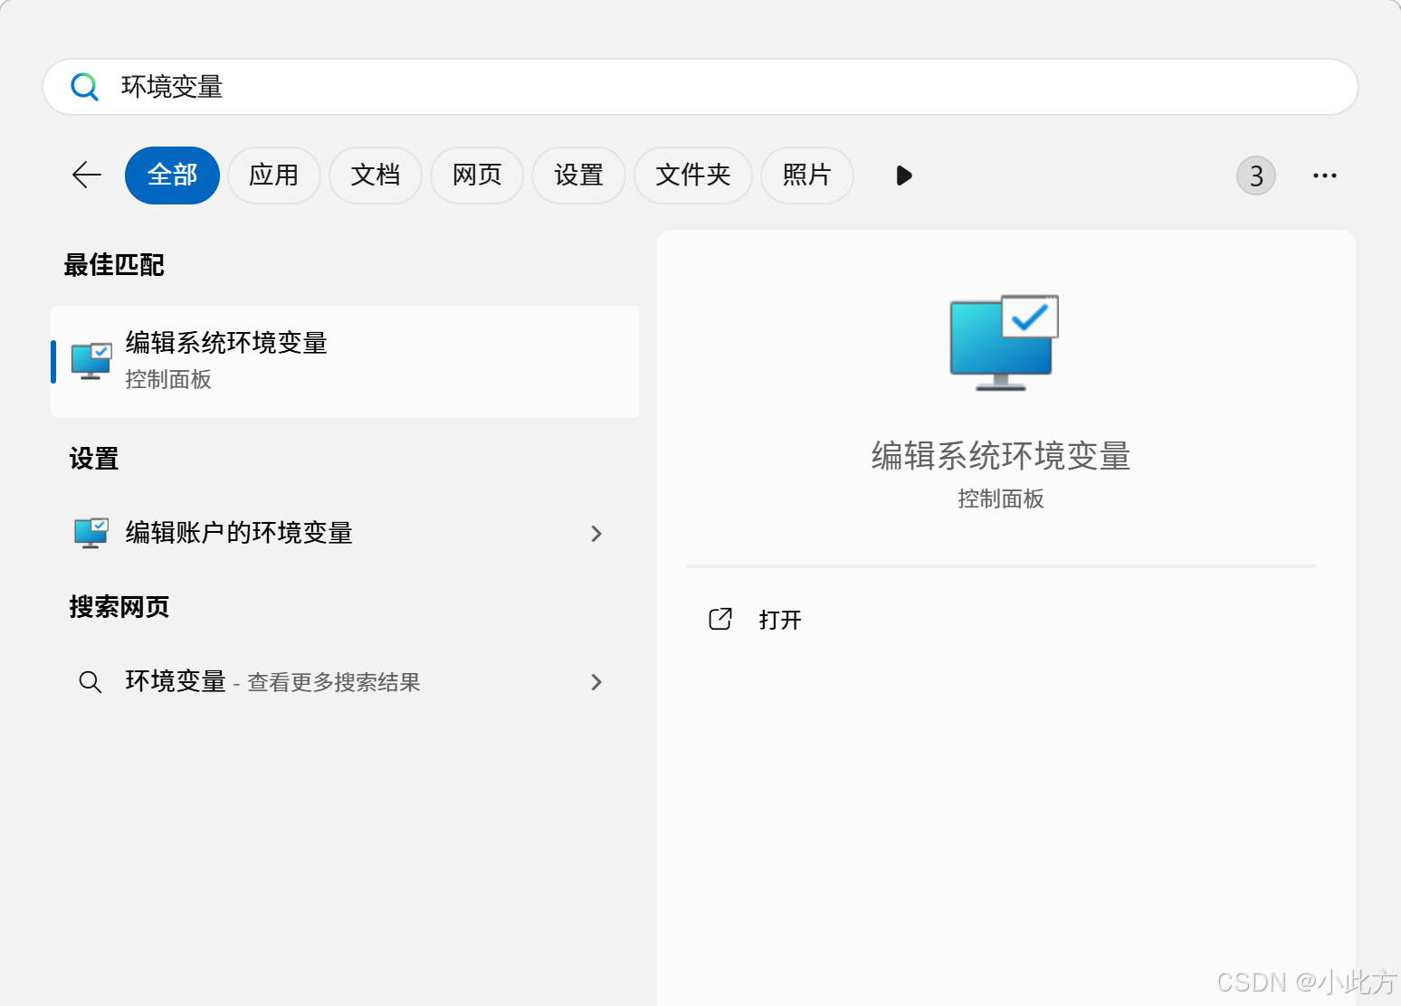Open web search result 环境变量 查看更多搜索结果
This screenshot has width=1401, height=1006.
click(345, 681)
